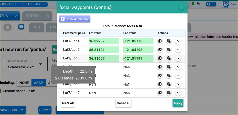This screenshot has width=238, height=115.
Task: Select ASAP scheduling option
Action: click(38, 83)
